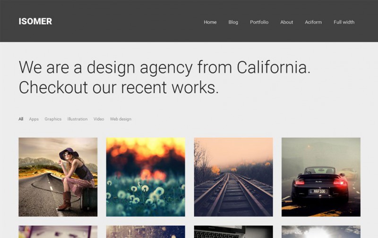The height and width of the screenshot is (238, 378).
Task: Open the woman on suitcase thumbnail
Action: click(x=58, y=177)
